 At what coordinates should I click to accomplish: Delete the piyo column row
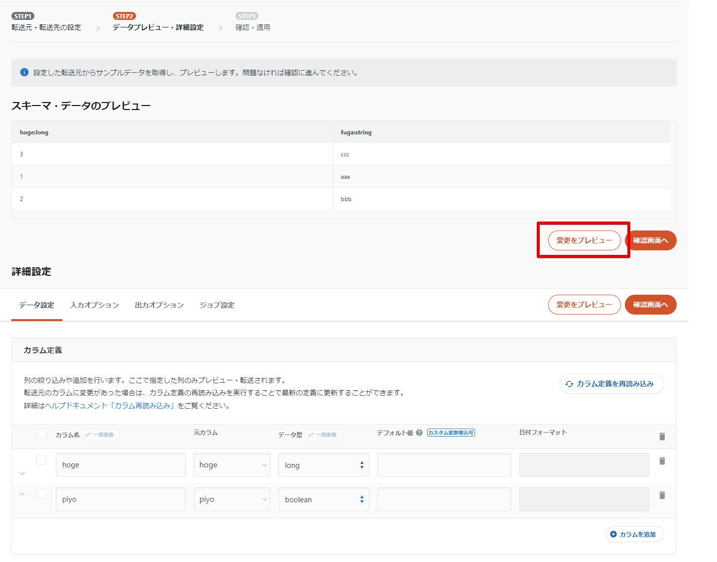(662, 495)
